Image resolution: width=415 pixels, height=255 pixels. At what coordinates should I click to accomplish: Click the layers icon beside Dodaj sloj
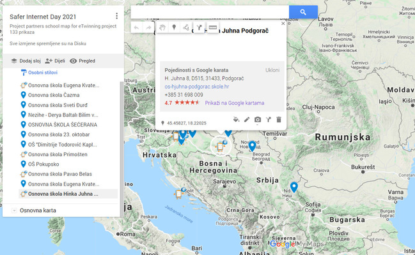[14, 61]
